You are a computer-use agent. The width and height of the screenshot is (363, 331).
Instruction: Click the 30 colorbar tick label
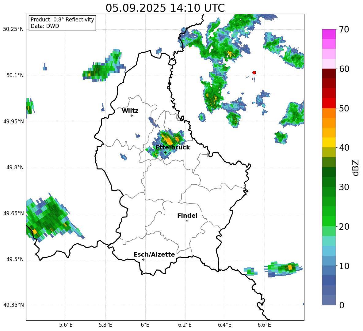344,187
